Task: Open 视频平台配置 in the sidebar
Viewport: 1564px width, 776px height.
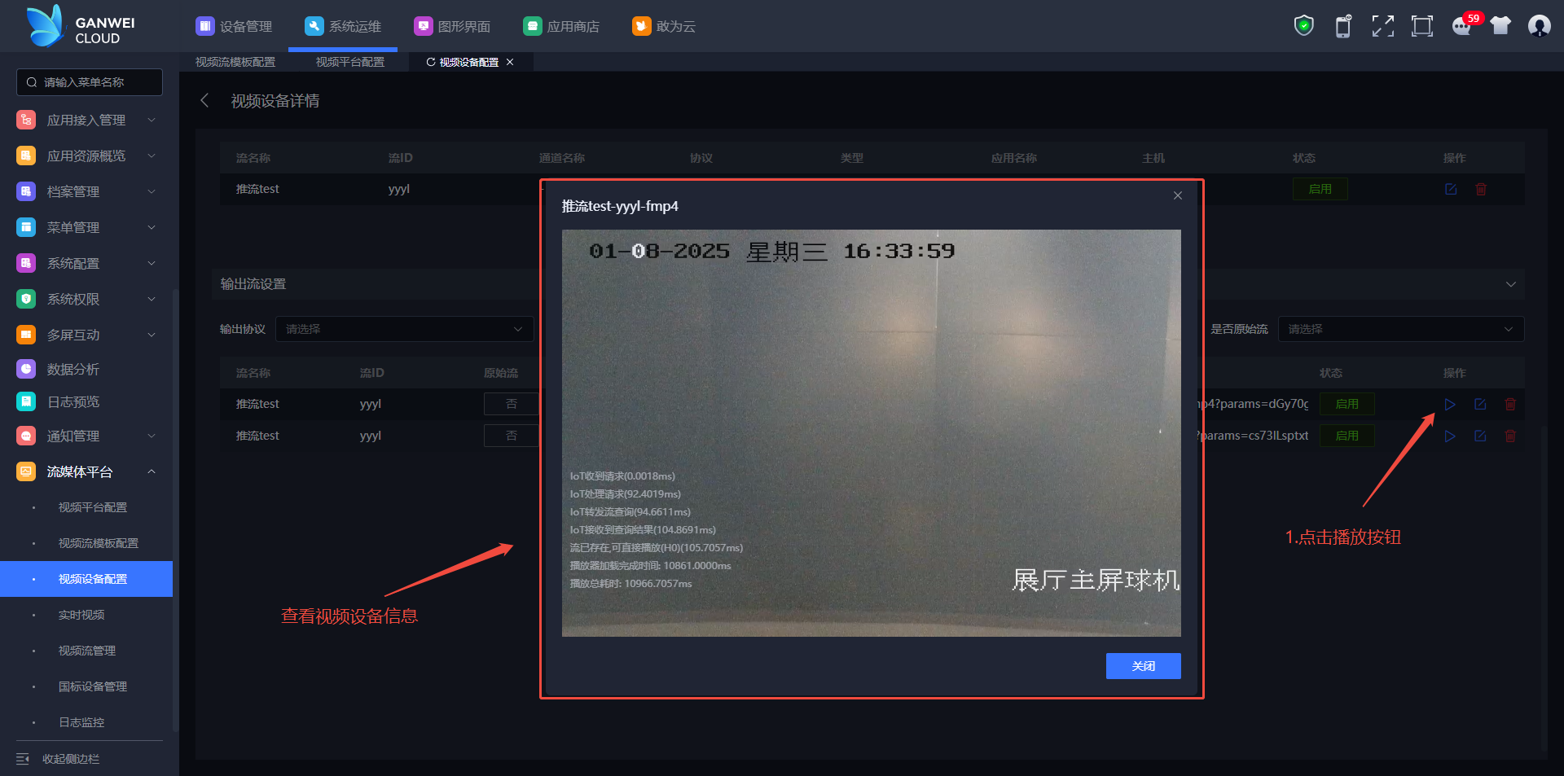Action: point(93,507)
